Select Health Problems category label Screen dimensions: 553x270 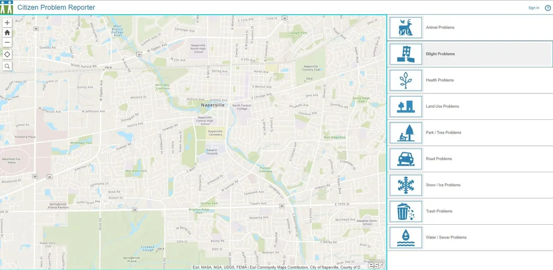pos(440,80)
